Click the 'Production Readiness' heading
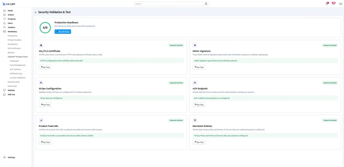 (x=67, y=23)
